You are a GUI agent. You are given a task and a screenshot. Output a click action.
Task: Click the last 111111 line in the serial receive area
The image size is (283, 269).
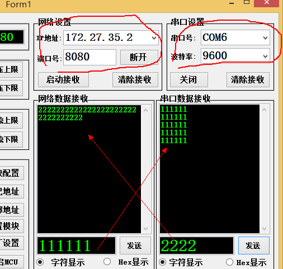coord(174,140)
